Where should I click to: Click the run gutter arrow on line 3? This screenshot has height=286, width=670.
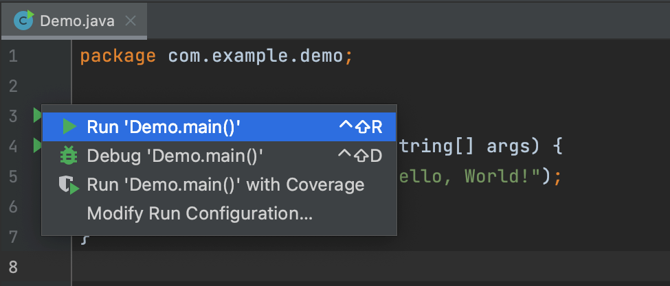(x=37, y=115)
